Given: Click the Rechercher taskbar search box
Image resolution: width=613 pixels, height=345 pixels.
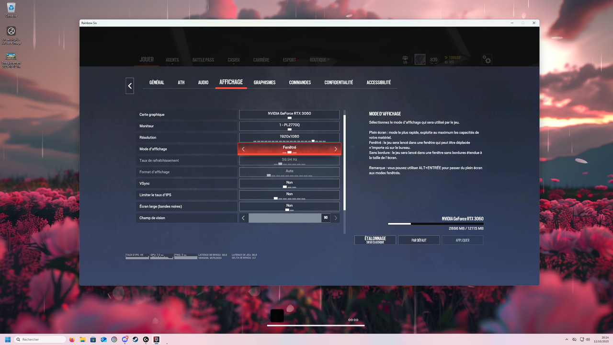Looking at the screenshot, I should click(40, 339).
